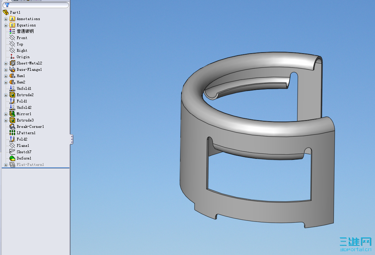375x255 pixels.
Task: Select the Flat-Pattern1 label
Action: point(30,164)
